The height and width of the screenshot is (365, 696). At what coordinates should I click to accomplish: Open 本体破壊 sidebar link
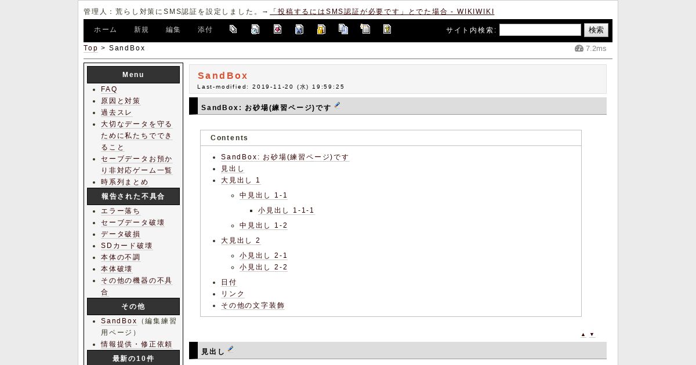click(117, 269)
